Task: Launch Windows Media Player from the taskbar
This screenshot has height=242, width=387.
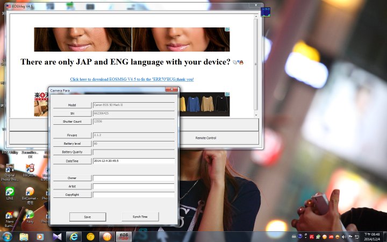Action: point(40,237)
